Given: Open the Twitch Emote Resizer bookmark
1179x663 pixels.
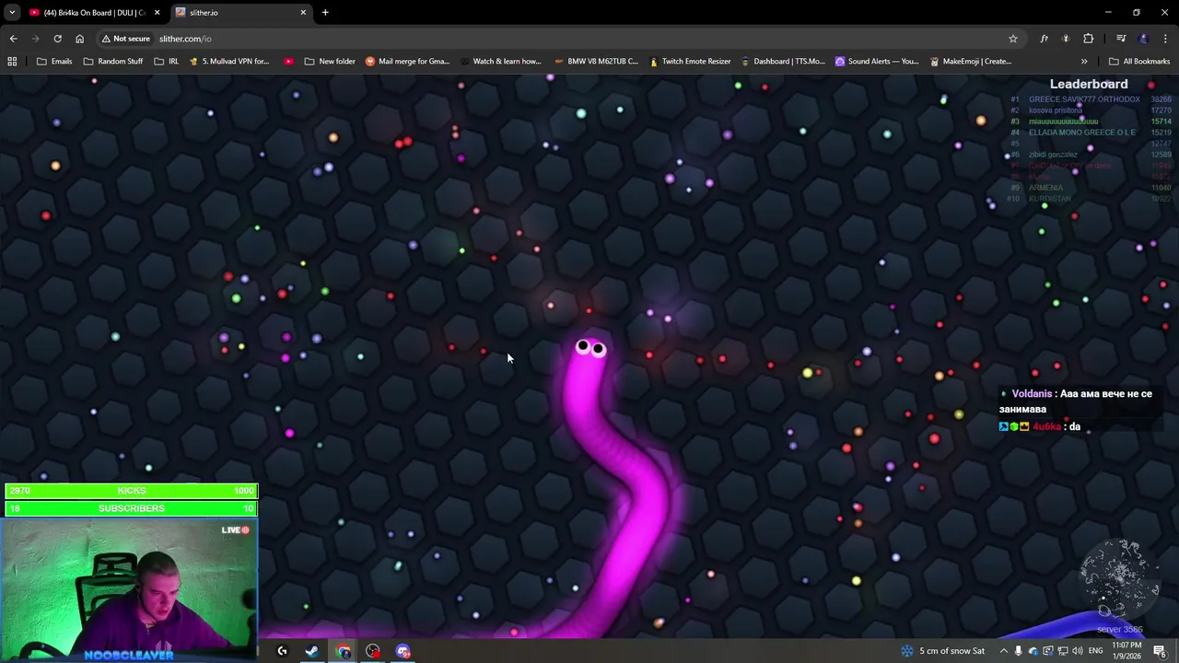Looking at the screenshot, I should click(690, 62).
